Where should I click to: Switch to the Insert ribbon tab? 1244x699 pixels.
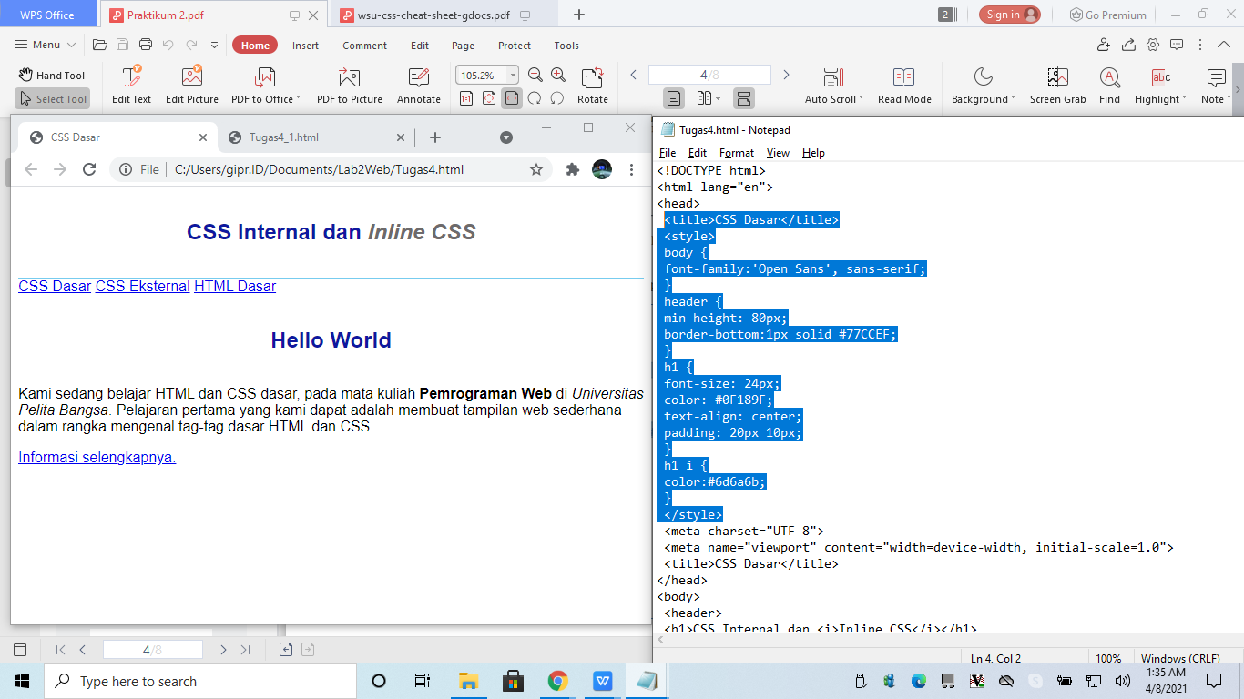click(x=305, y=44)
